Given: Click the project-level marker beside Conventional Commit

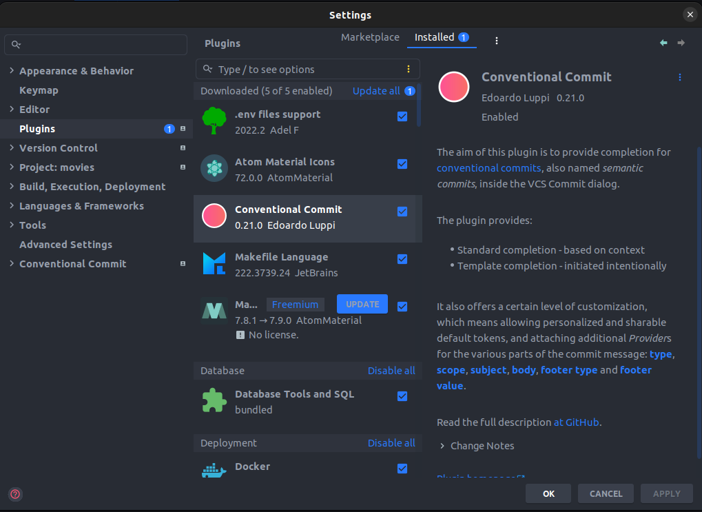Looking at the screenshot, I should click(x=183, y=264).
